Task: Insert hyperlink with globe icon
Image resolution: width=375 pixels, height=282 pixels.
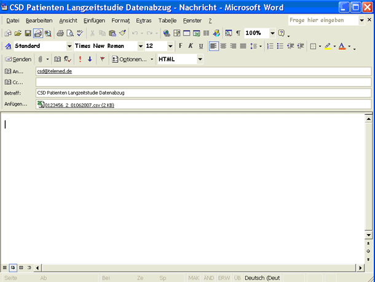Action: (167, 33)
